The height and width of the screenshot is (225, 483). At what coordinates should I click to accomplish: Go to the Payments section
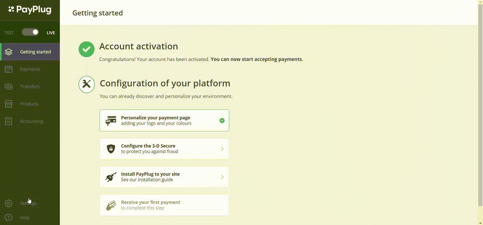click(30, 69)
